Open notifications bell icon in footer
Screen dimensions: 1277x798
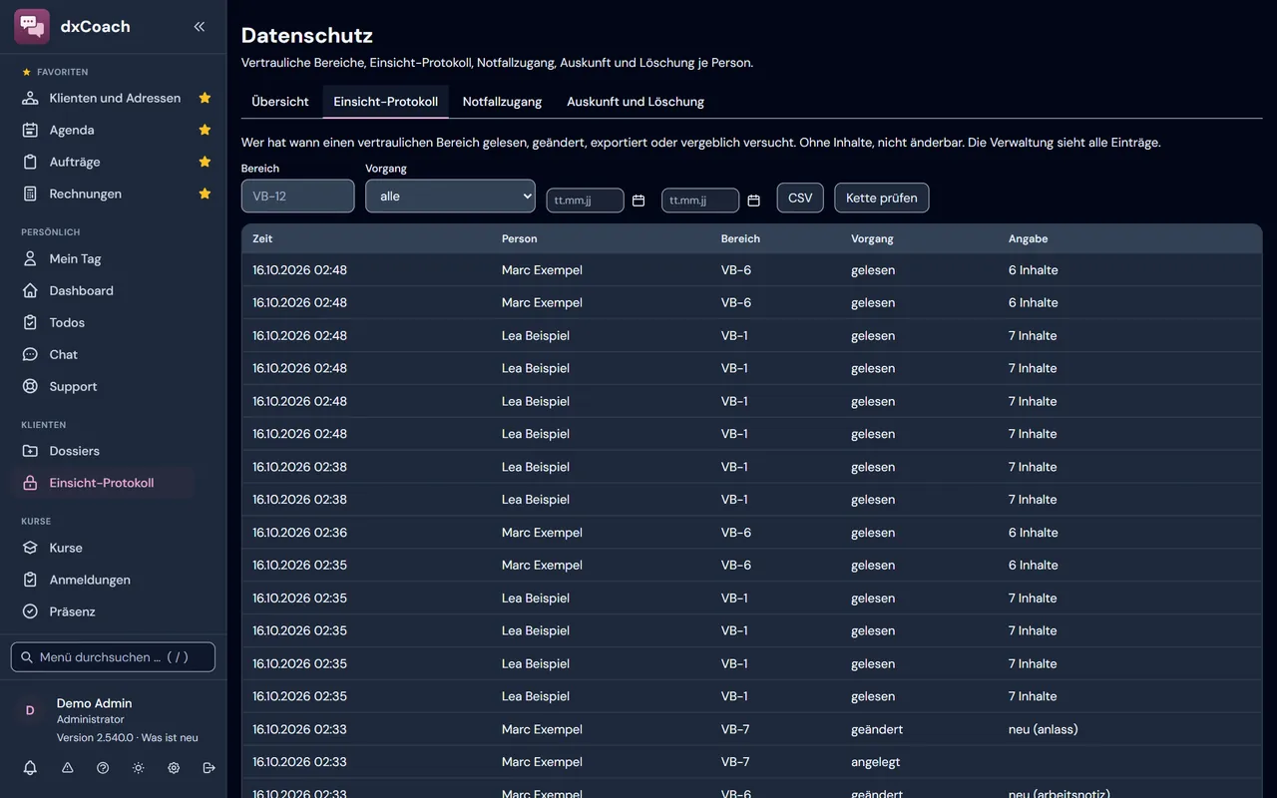(x=30, y=768)
